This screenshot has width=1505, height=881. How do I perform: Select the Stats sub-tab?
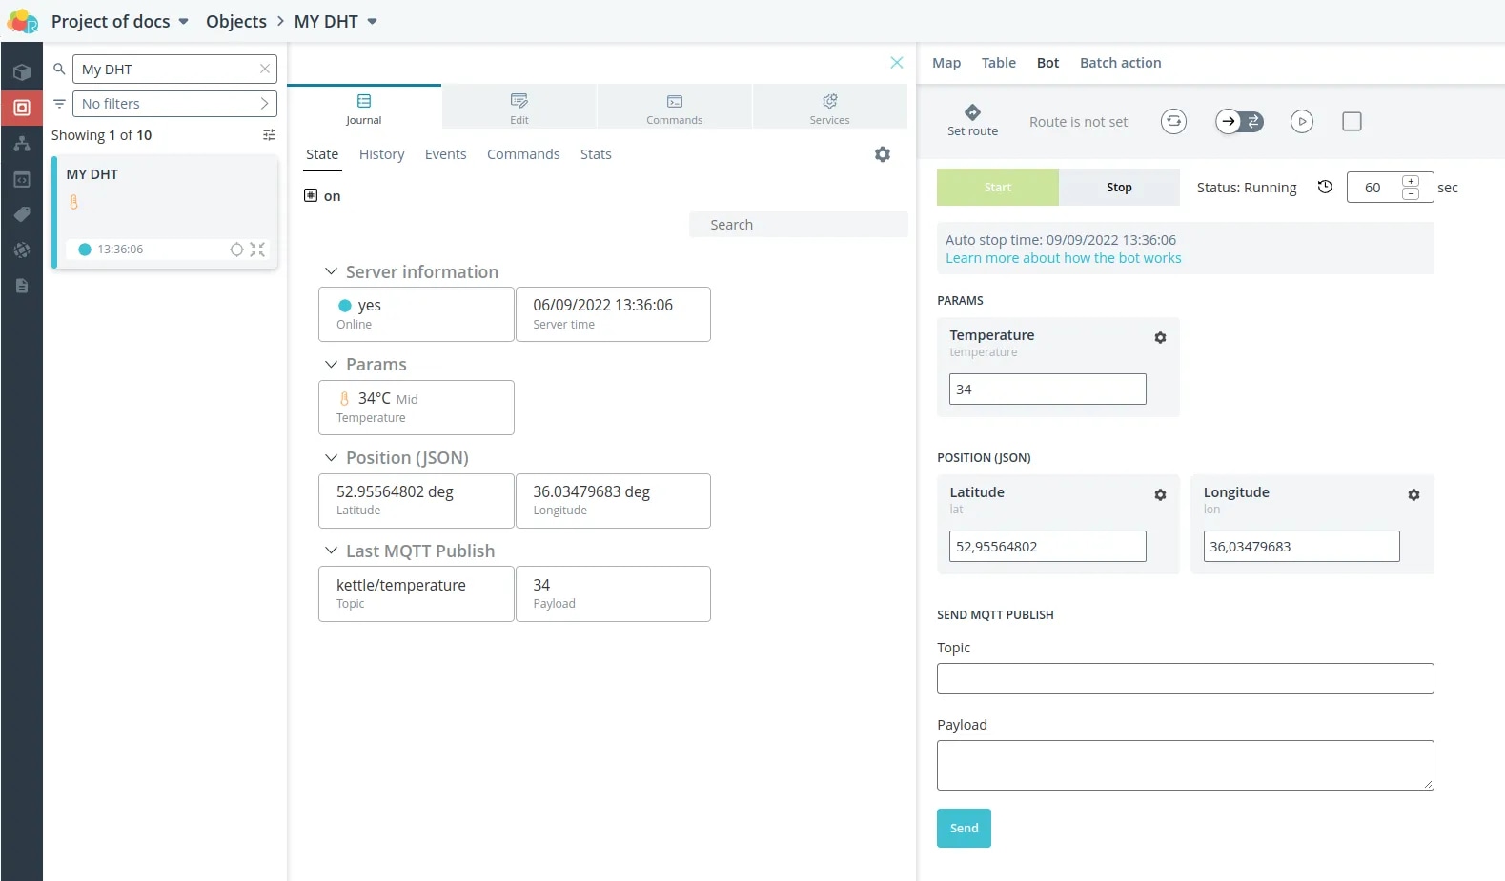tap(596, 154)
